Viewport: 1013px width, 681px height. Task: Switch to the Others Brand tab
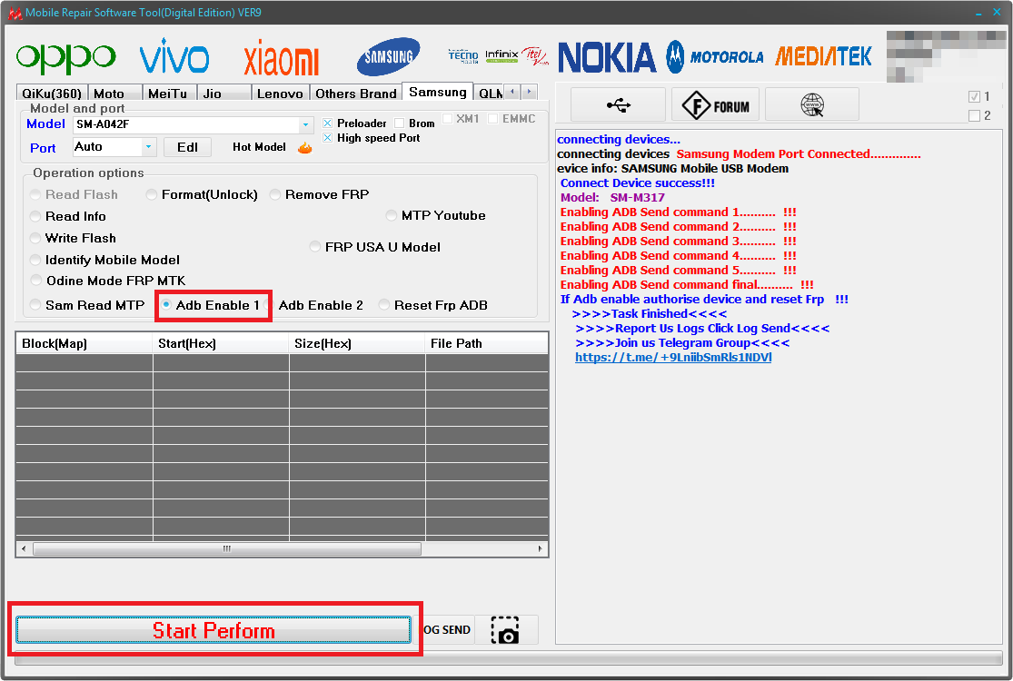click(356, 94)
